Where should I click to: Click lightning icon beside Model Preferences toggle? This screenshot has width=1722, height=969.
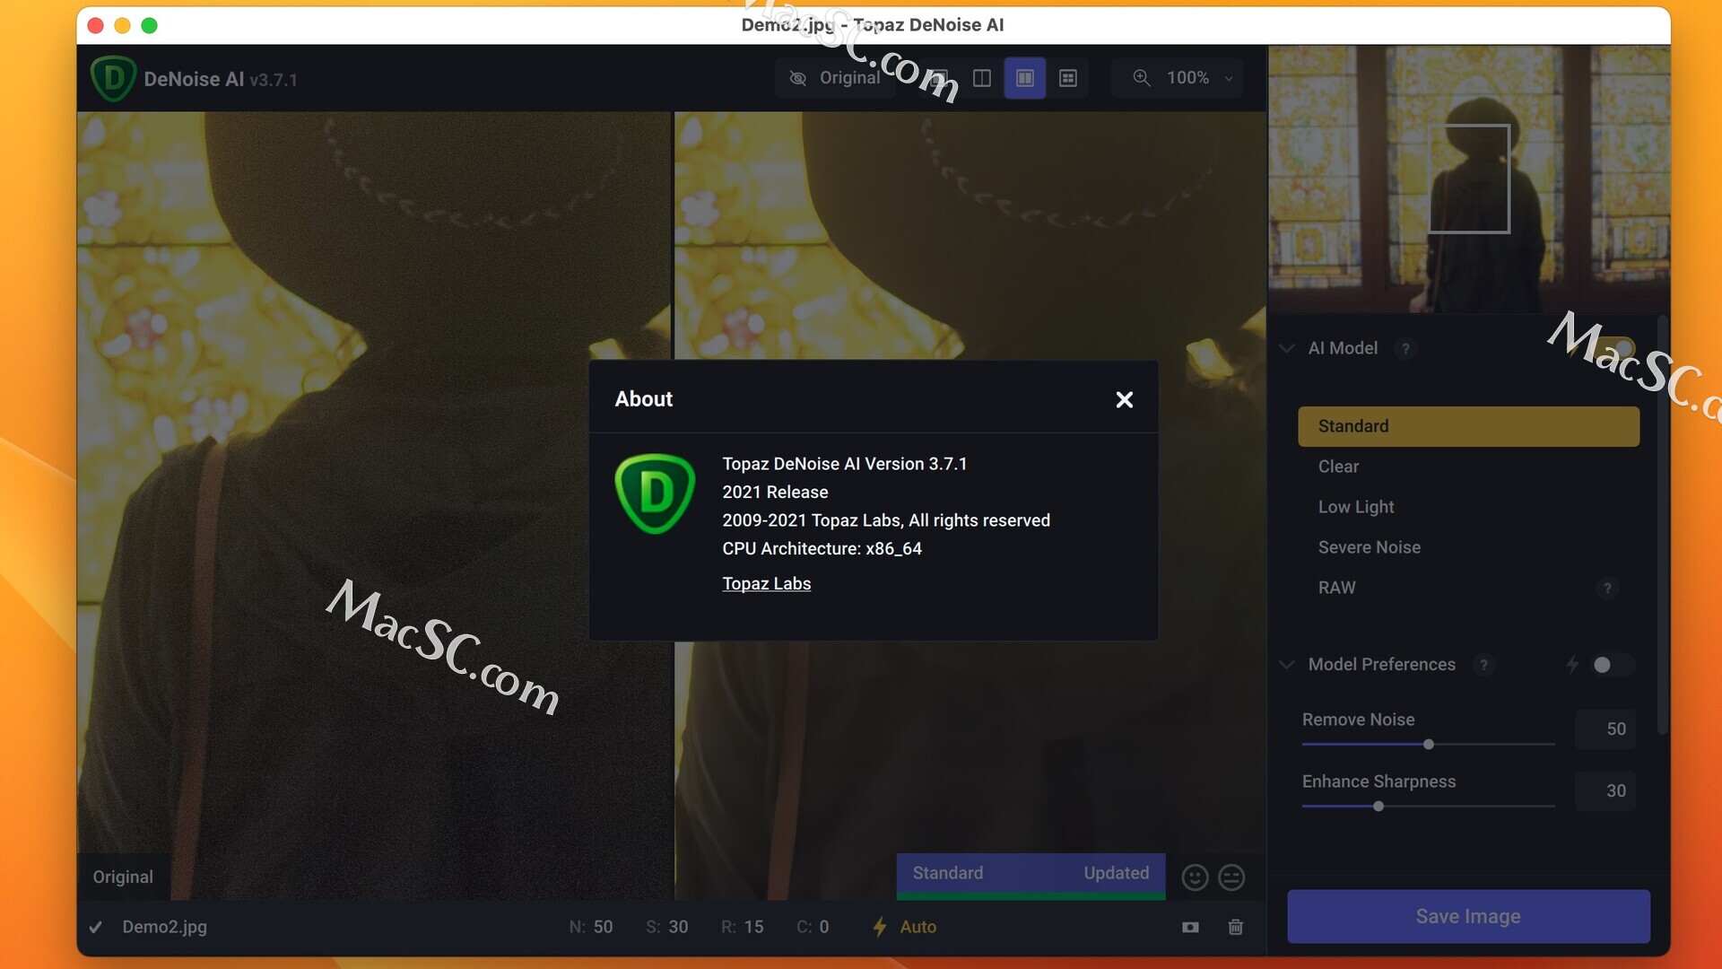(x=1572, y=665)
